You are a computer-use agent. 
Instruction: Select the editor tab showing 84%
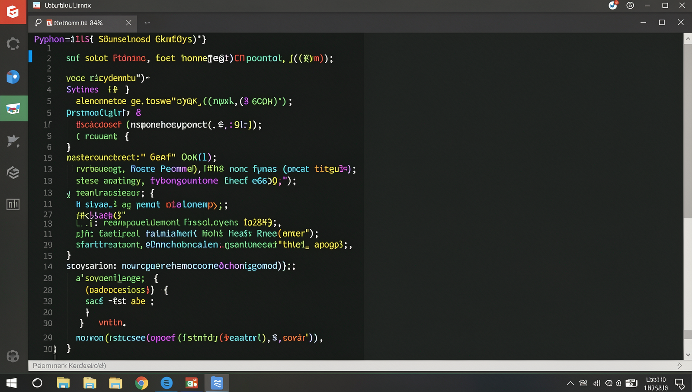[83, 22]
